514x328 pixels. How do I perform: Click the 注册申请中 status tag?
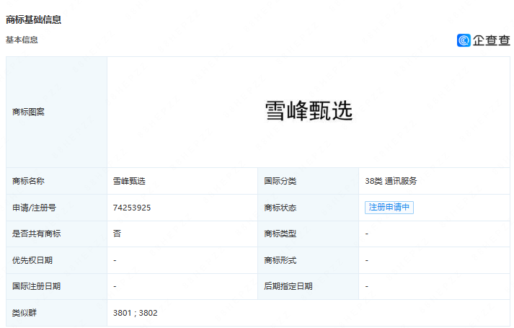pyautogui.click(x=389, y=208)
